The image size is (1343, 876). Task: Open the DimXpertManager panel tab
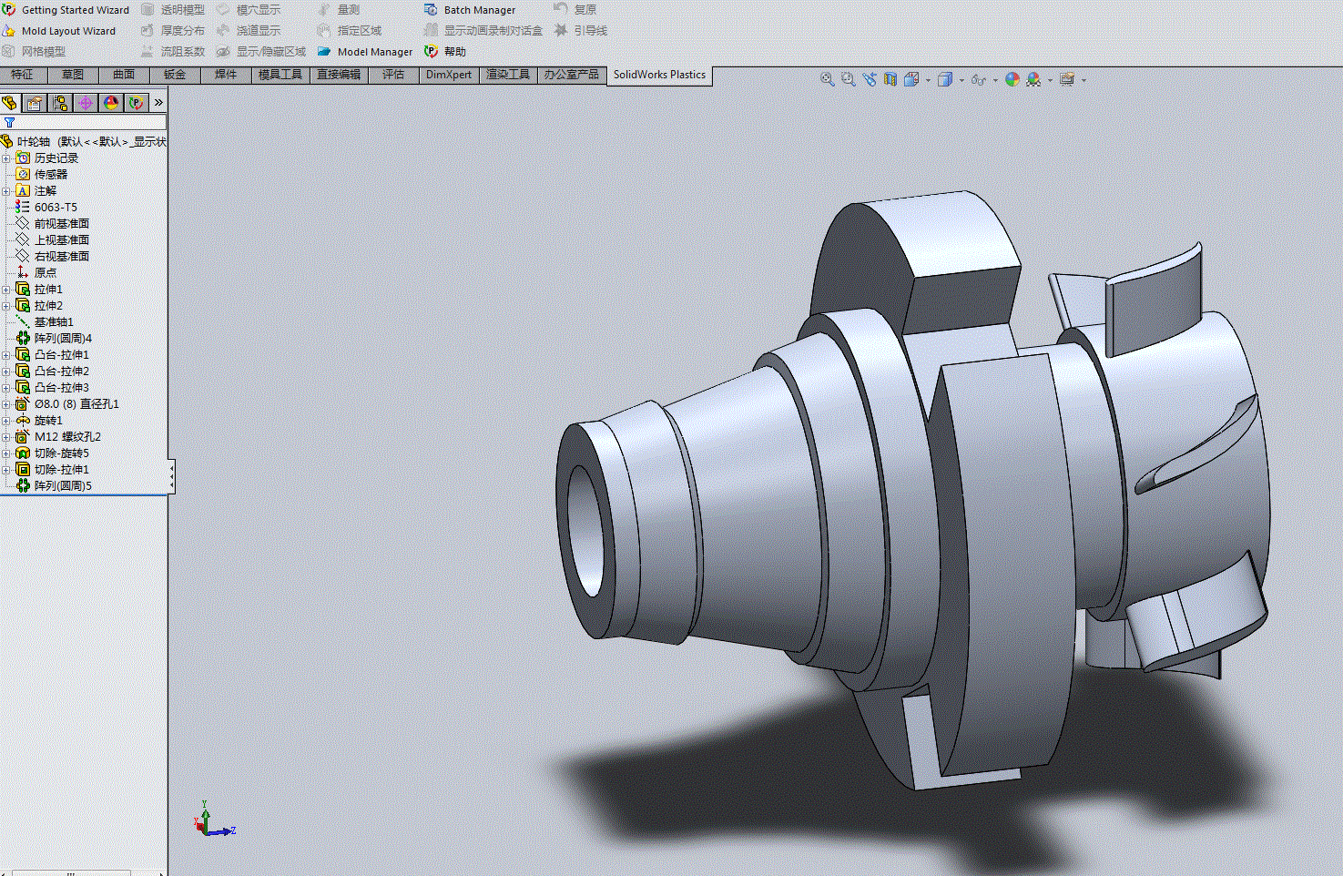(86, 103)
